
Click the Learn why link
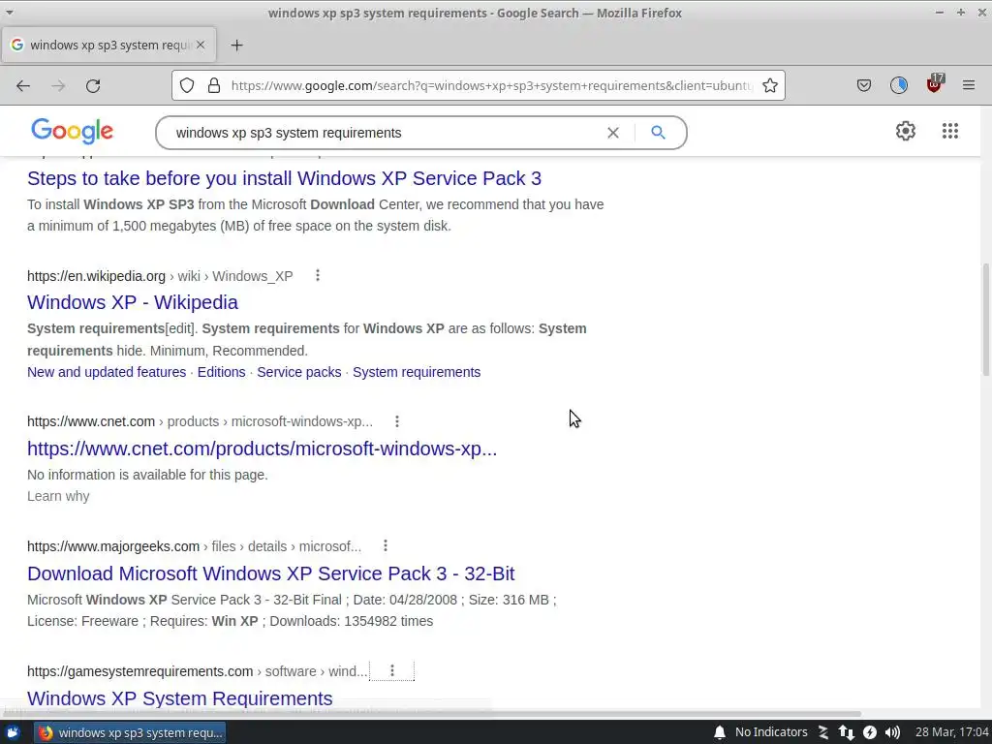click(x=58, y=496)
